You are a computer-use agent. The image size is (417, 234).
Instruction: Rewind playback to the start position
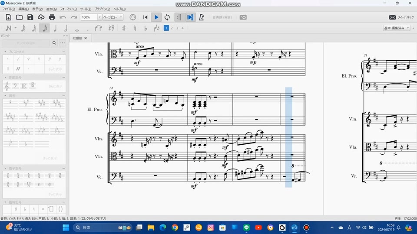point(145,17)
